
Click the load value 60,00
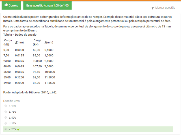pyautogui.click(x=36, y=50)
